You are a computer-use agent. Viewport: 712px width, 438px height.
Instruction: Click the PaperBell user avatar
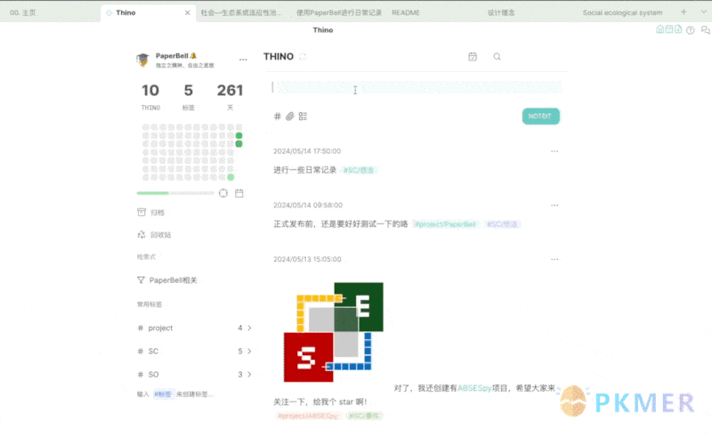click(x=142, y=60)
